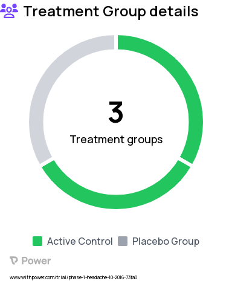Click the word details in the heading

[x=174, y=11]
